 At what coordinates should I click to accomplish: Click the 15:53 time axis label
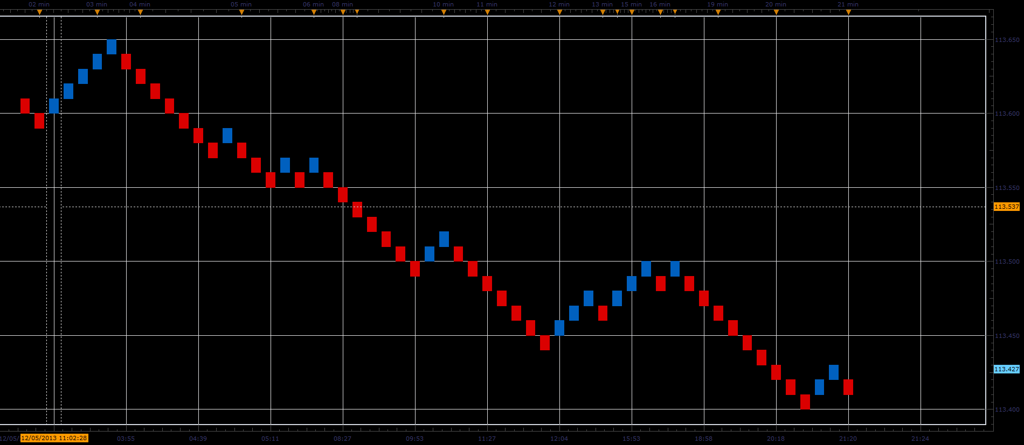click(631, 439)
